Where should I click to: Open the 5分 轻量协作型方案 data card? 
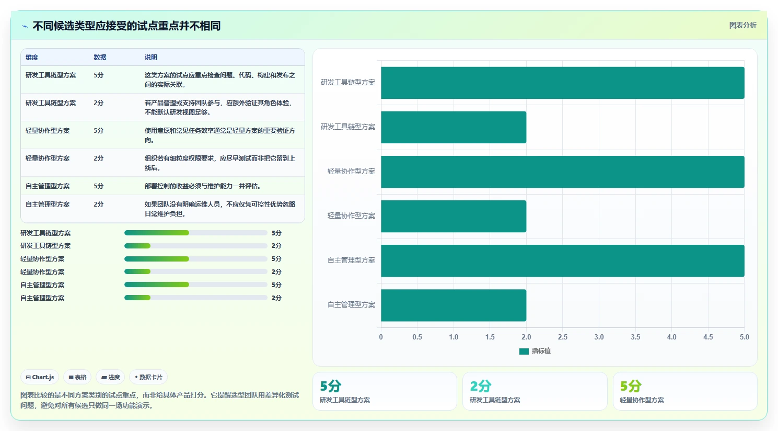tap(685, 391)
